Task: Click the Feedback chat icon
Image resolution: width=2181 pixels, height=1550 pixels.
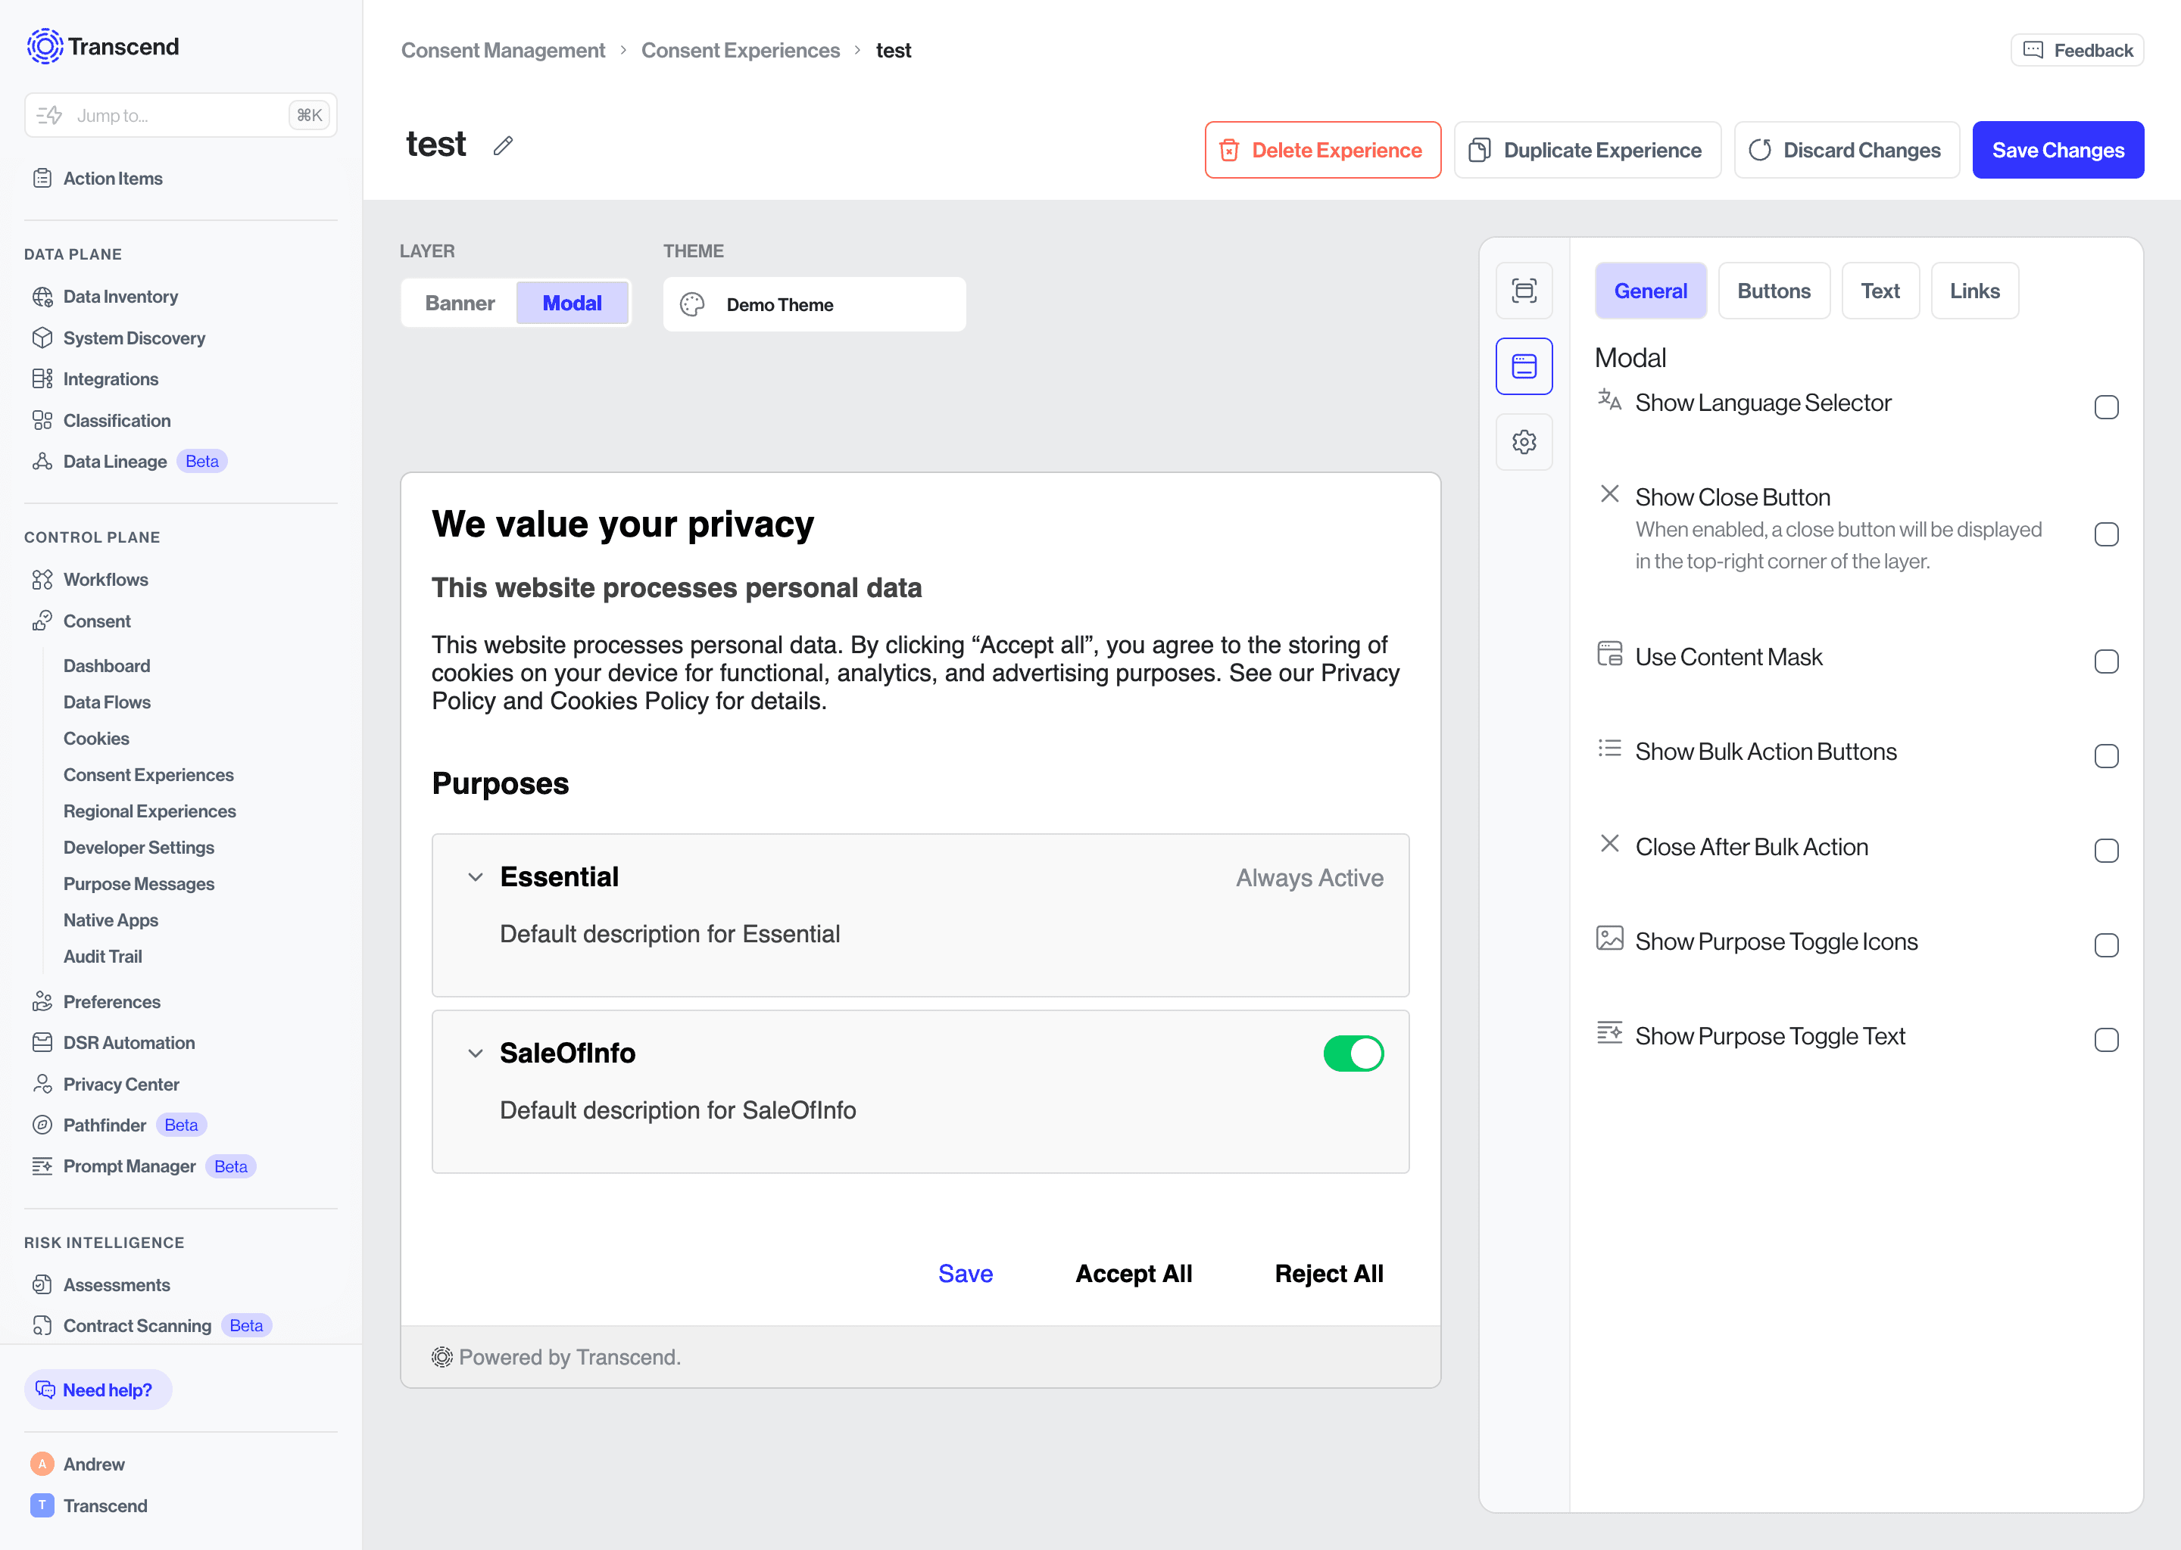Action: (2033, 50)
